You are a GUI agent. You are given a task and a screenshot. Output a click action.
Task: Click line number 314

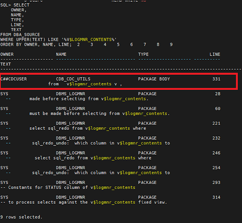tap(216, 197)
